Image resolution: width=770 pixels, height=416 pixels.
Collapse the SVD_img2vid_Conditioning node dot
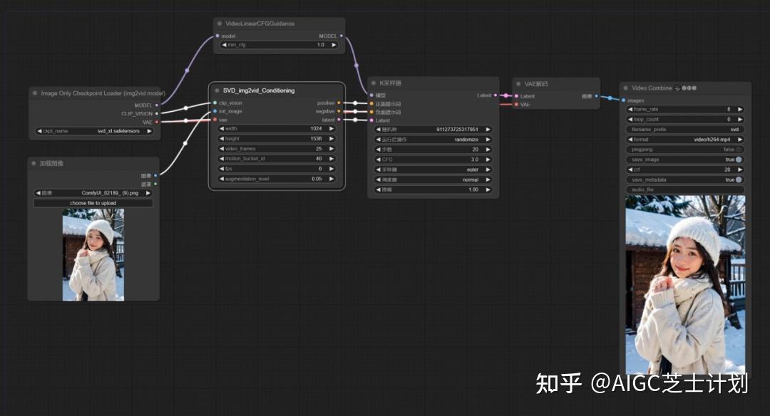pyautogui.click(x=215, y=90)
